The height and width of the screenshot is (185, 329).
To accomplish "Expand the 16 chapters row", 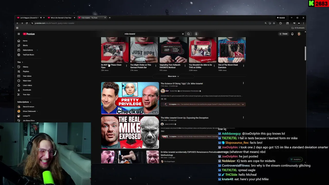I will click(203, 137).
